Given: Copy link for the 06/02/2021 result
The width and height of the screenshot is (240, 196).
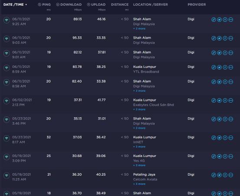Looking at the screenshot, I should pyautogui.click(x=214, y=100).
